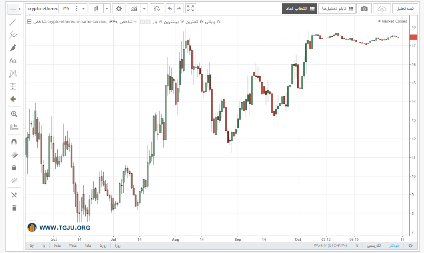Select the 3-month (۳ماه) range
The height and width of the screenshot is (253, 424).
pos(73,246)
